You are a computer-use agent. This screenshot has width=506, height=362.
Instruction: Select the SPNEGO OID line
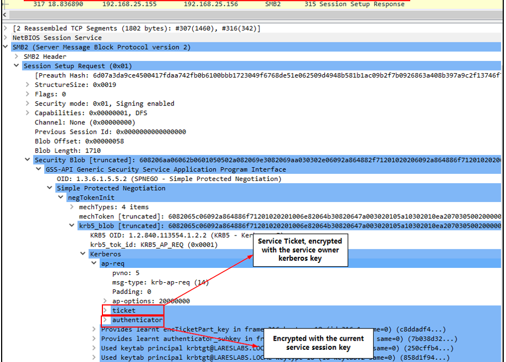[169, 179]
